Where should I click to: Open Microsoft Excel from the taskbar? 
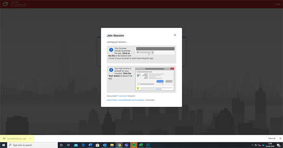pyautogui.click(x=141, y=145)
